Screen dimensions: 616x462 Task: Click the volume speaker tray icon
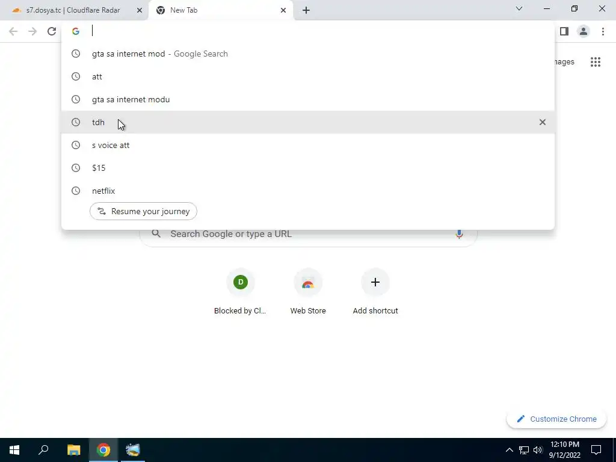538,450
